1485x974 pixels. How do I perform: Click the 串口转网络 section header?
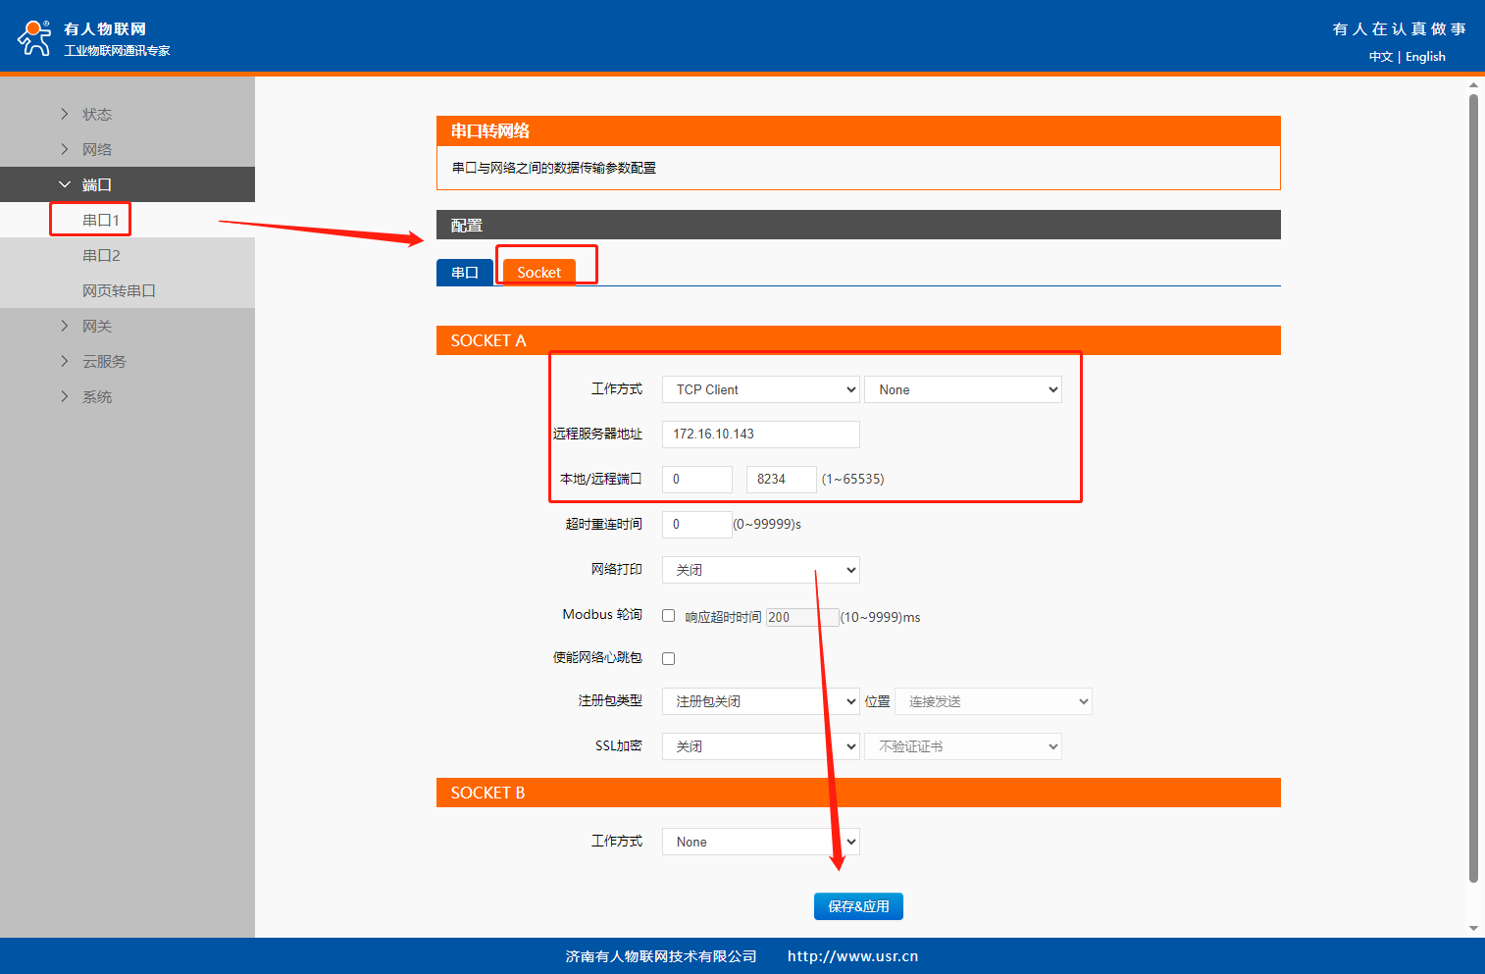pyautogui.click(x=858, y=131)
